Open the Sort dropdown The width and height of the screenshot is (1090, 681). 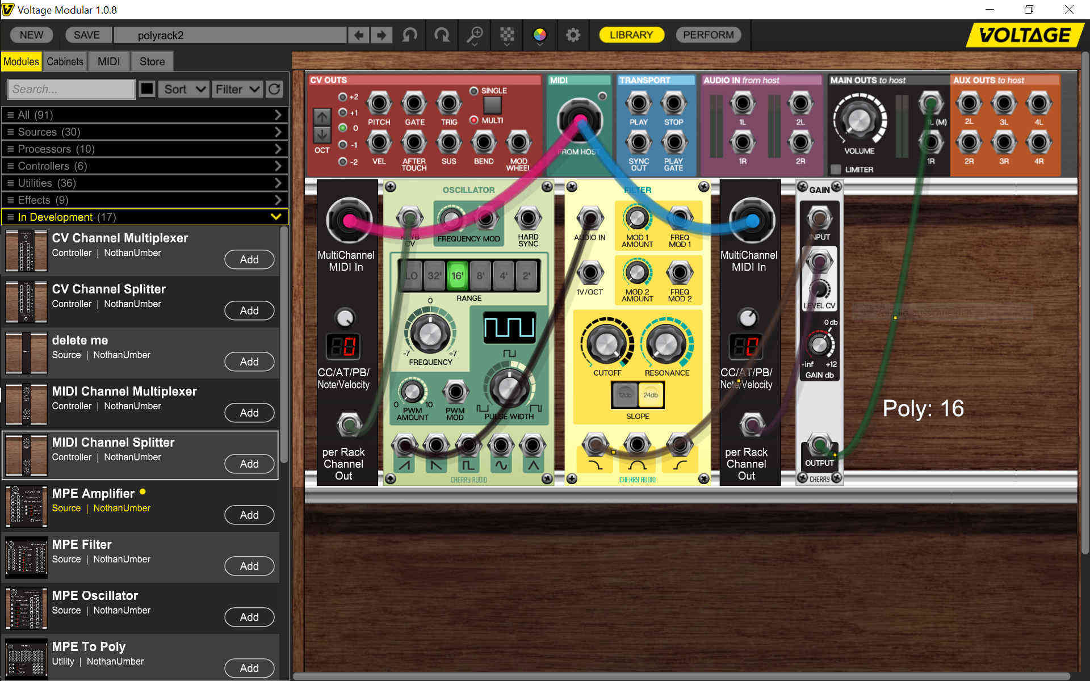click(x=183, y=89)
